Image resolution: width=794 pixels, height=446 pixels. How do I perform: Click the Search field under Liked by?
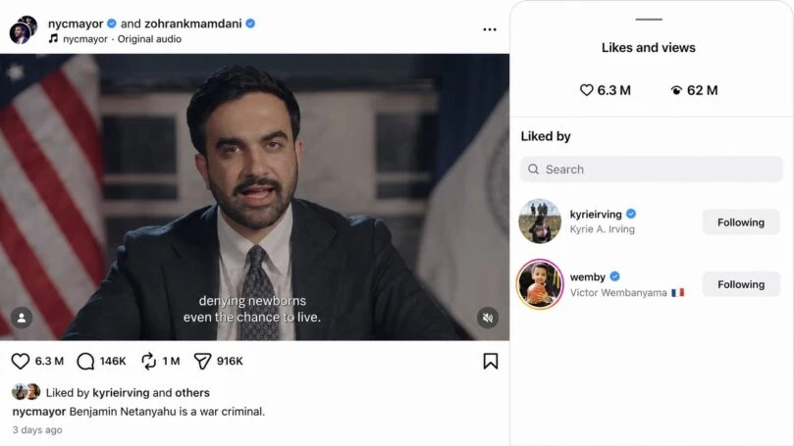point(652,170)
